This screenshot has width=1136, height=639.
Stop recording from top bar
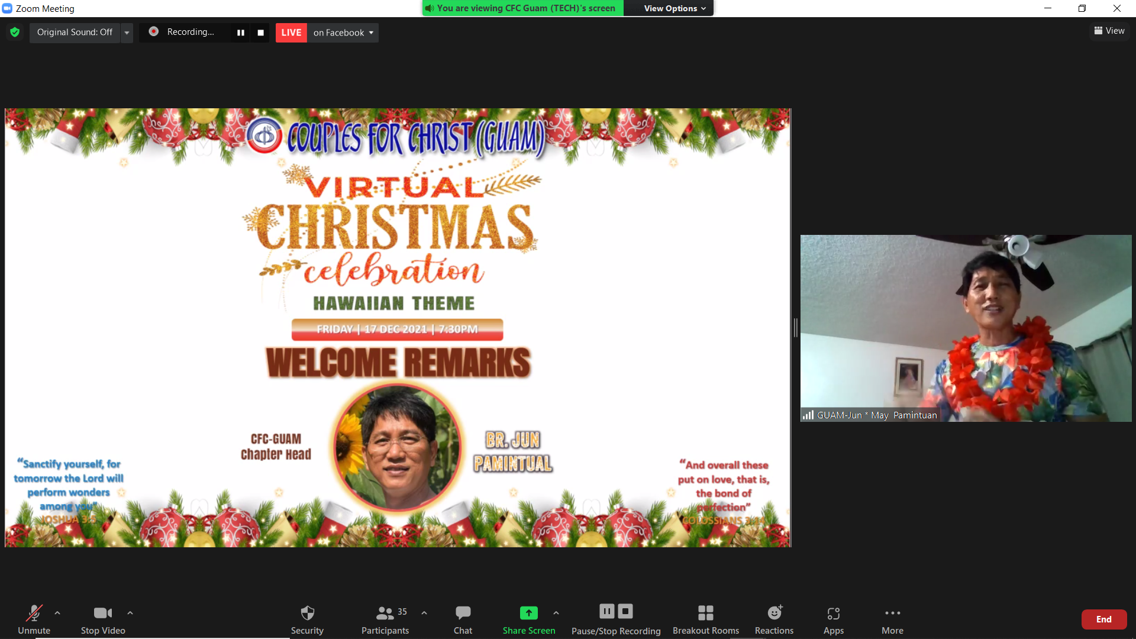[260, 33]
